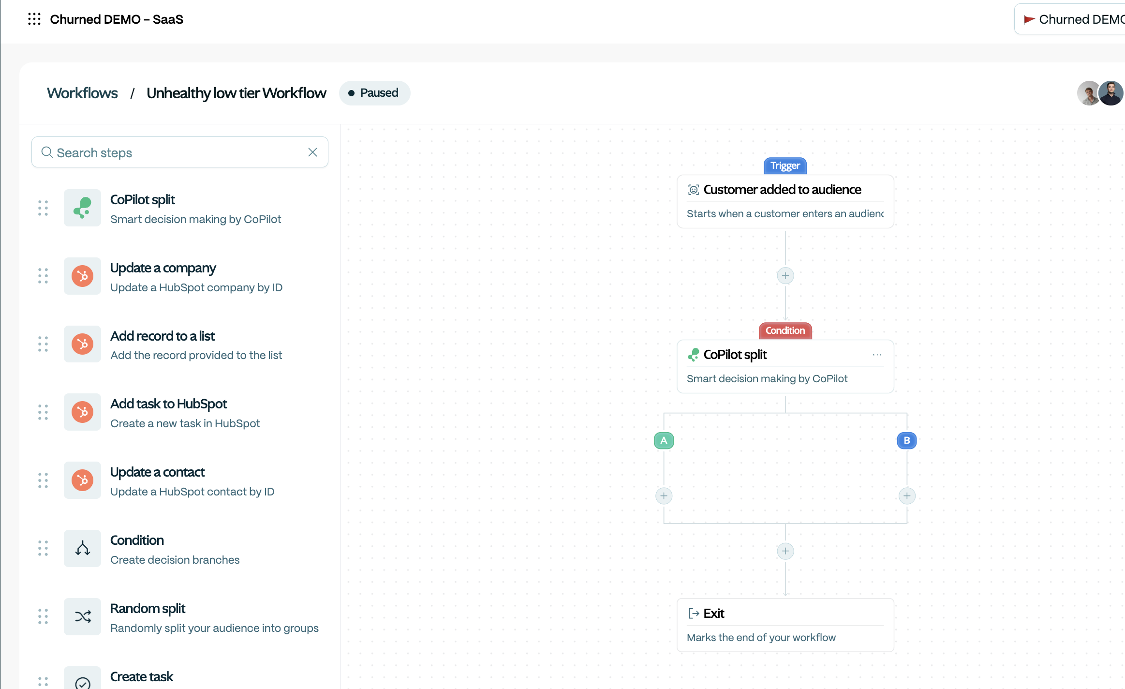
Task: Add a step after the trigger node
Action: point(785,276)
